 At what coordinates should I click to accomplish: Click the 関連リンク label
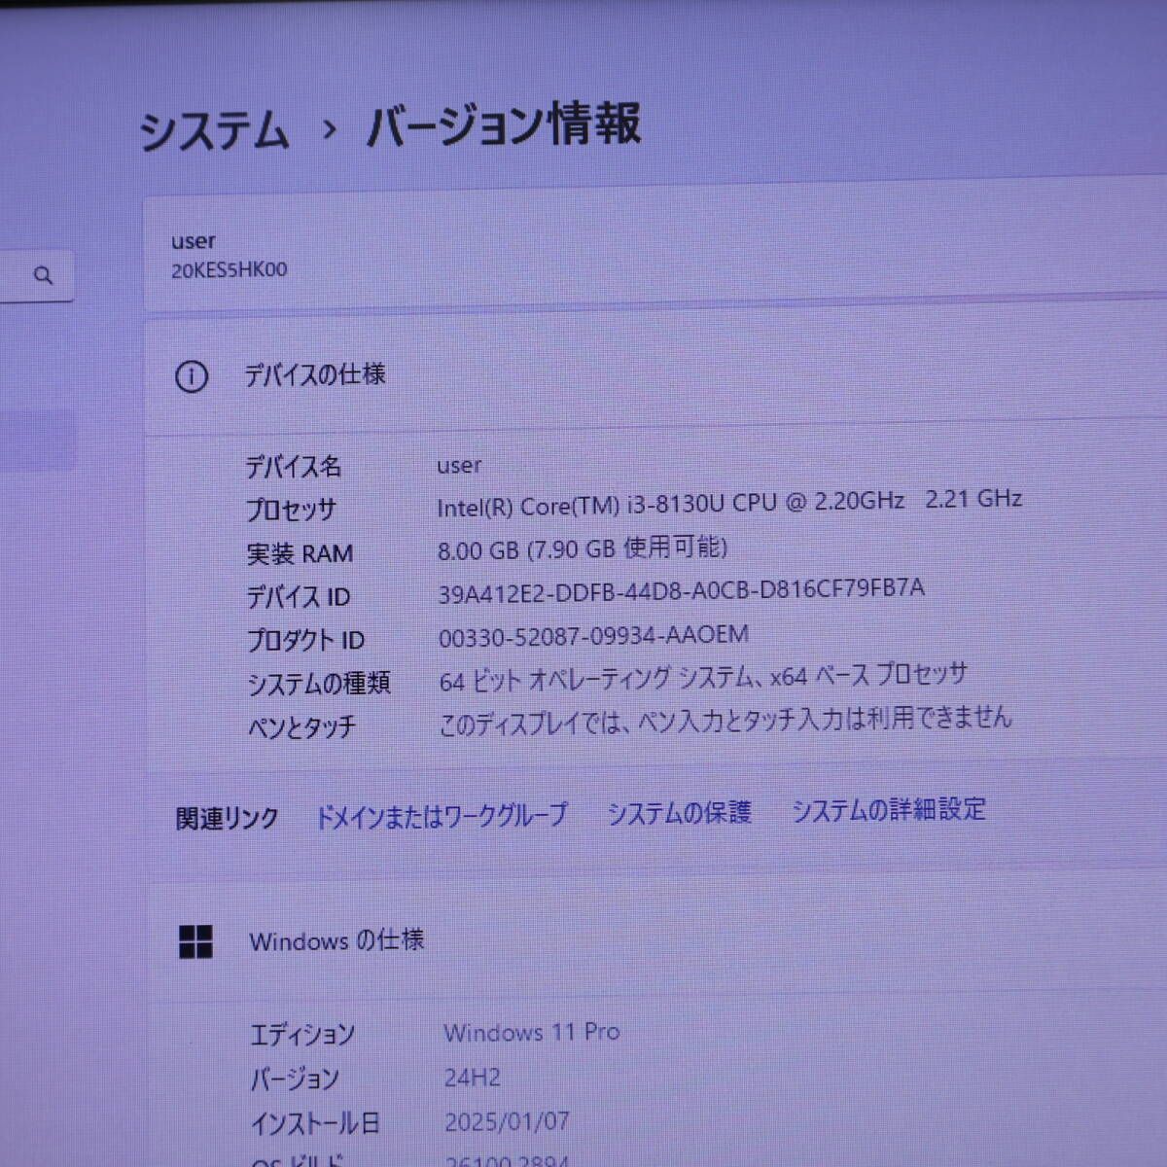click(227, 819)
